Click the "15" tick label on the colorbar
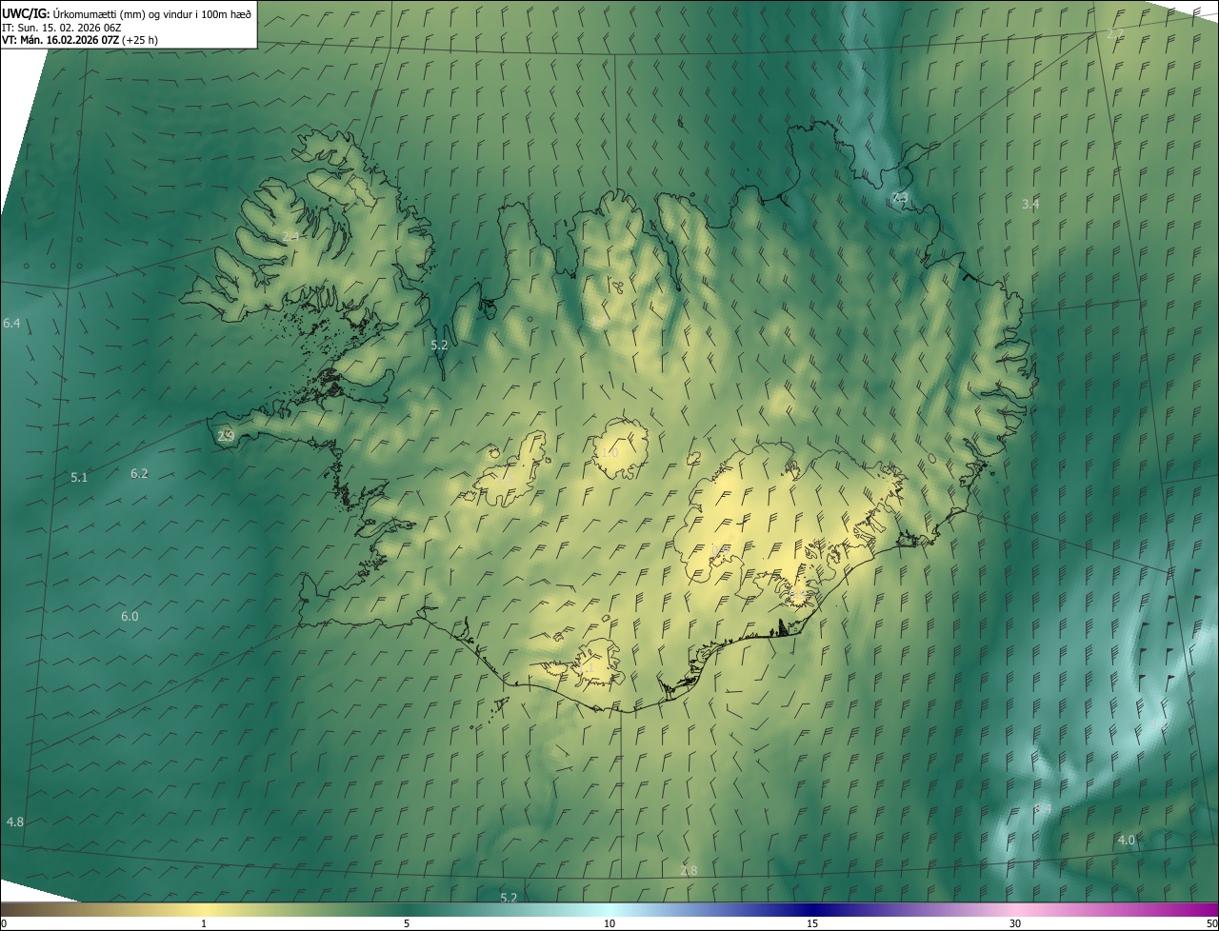1219x931 pixels. click(812, 923)
